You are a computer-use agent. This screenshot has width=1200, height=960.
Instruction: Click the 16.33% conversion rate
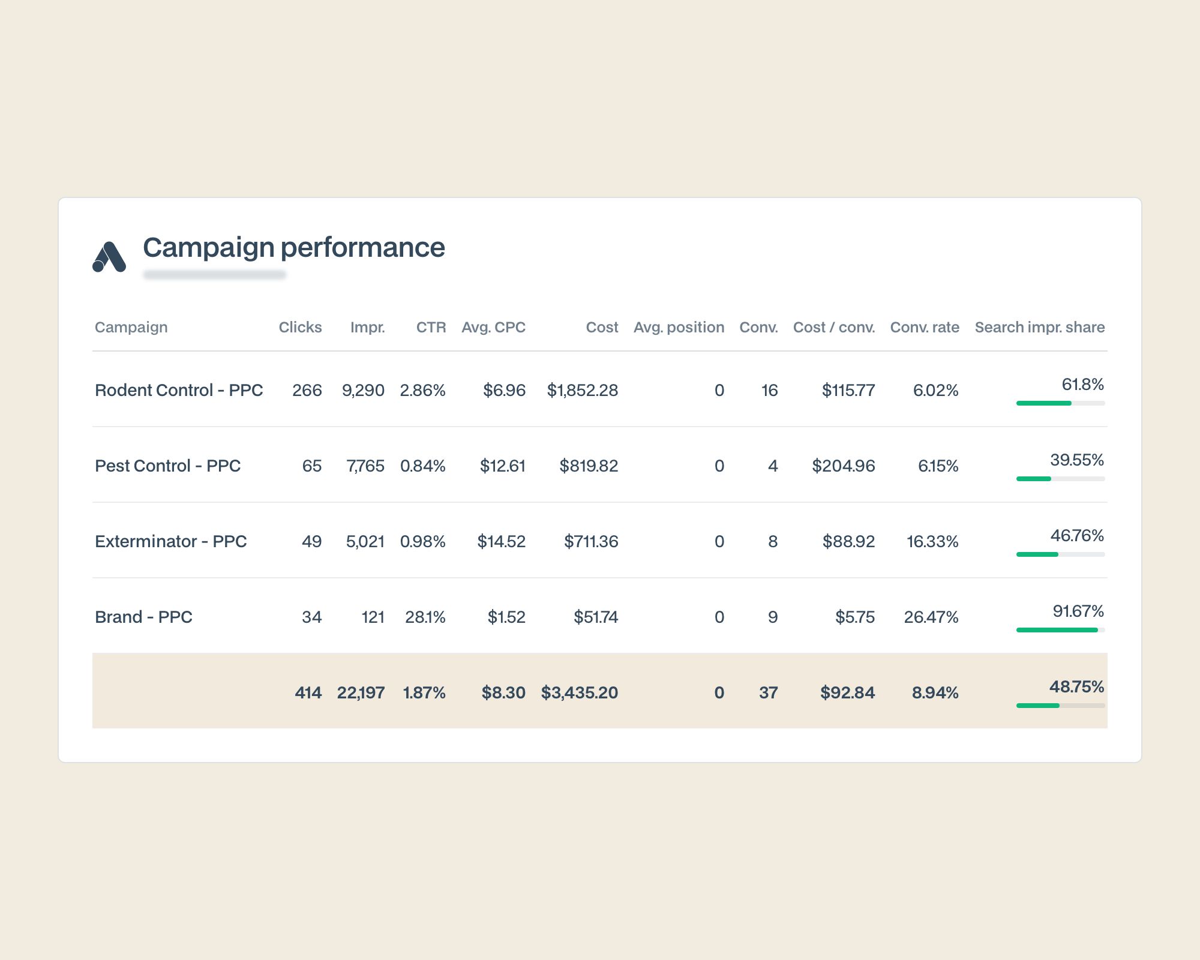(x=932, y=541)
